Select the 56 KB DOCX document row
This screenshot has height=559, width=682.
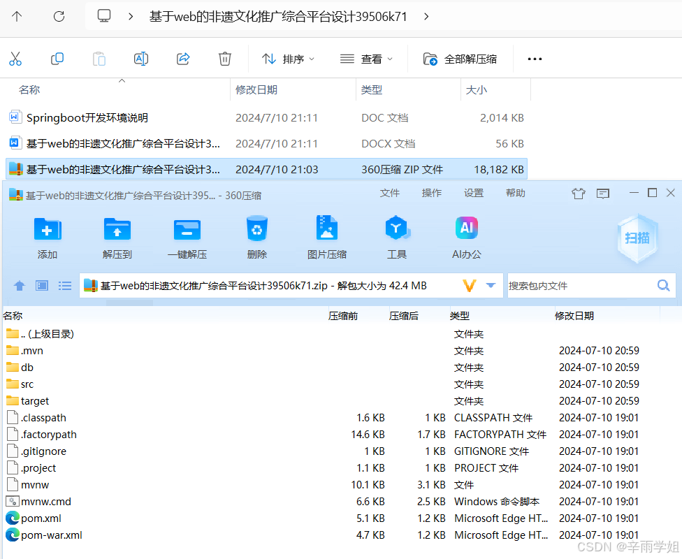click(x=266, y=143)
